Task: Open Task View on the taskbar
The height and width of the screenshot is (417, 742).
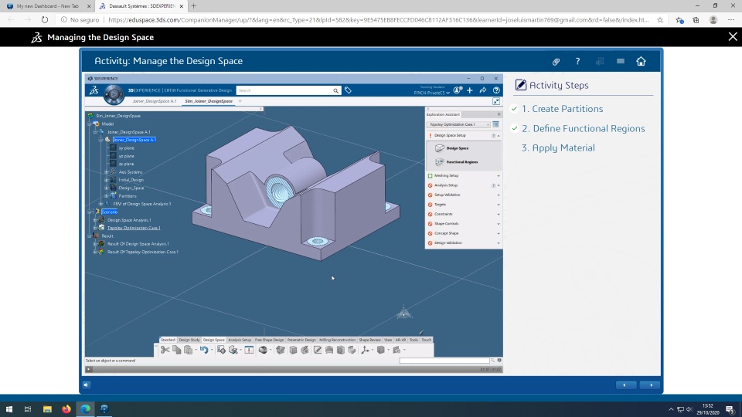Action: click(x=28, y=409)
